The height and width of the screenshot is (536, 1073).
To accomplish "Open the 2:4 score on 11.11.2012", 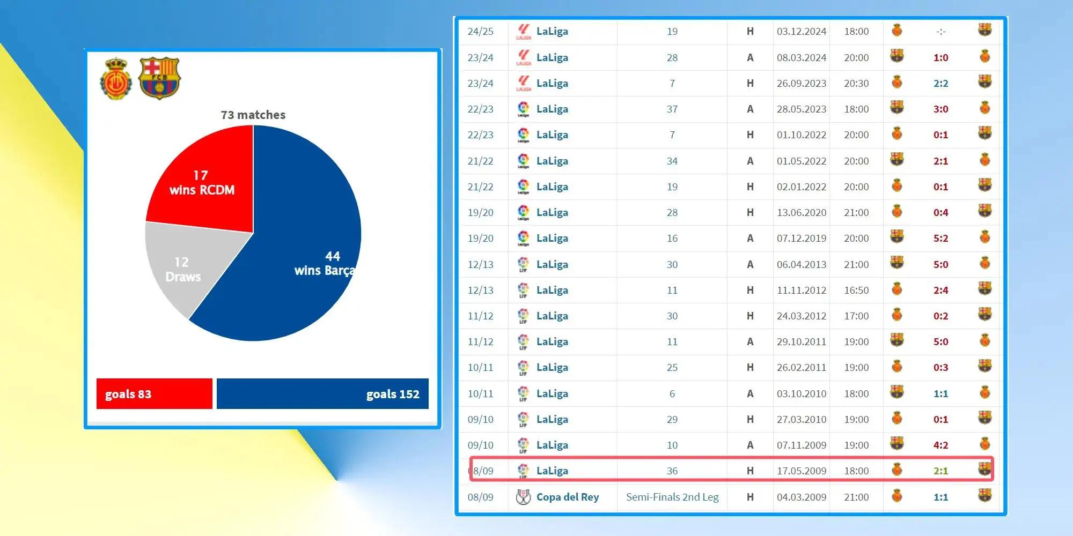I will click(x=940, y=290).
